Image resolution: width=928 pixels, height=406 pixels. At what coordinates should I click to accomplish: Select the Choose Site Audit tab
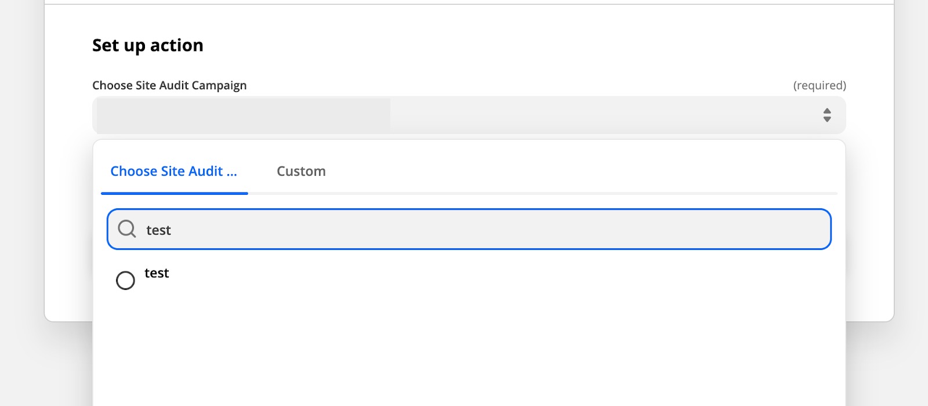[174, 171]
